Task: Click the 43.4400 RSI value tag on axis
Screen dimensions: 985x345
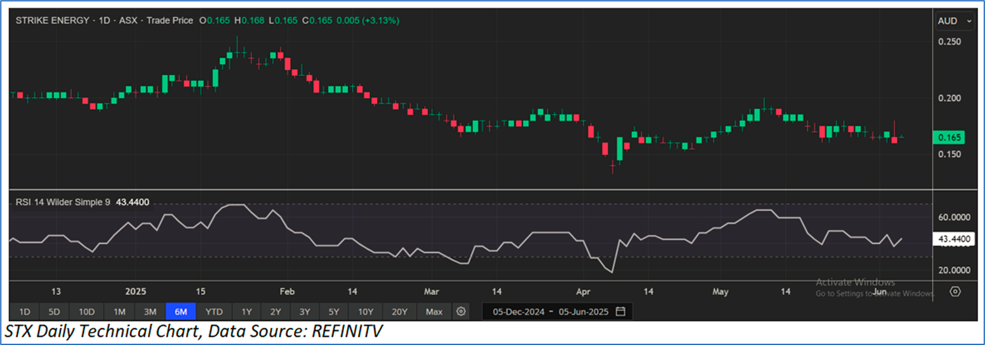Action: 953,239
